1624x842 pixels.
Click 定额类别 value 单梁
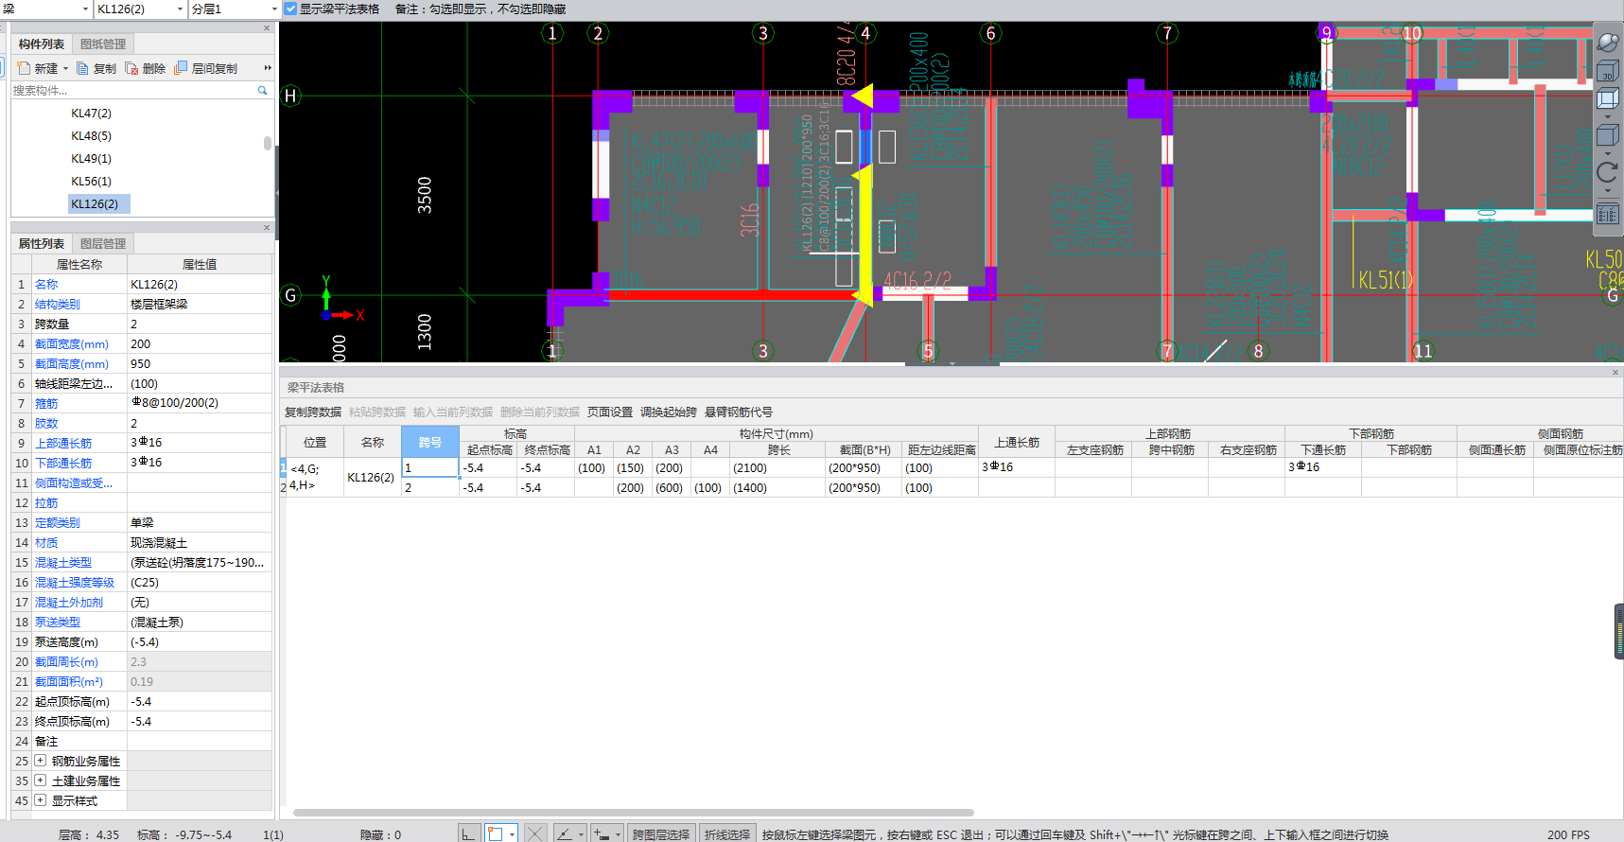click(x=200, y=522)
